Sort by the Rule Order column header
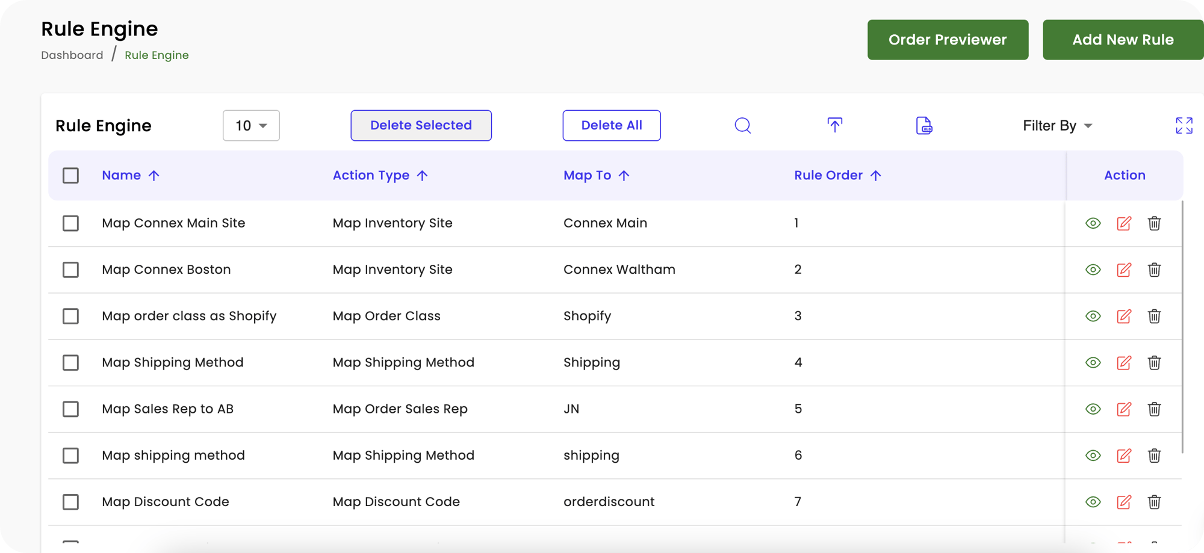 (x=838, y=175)
